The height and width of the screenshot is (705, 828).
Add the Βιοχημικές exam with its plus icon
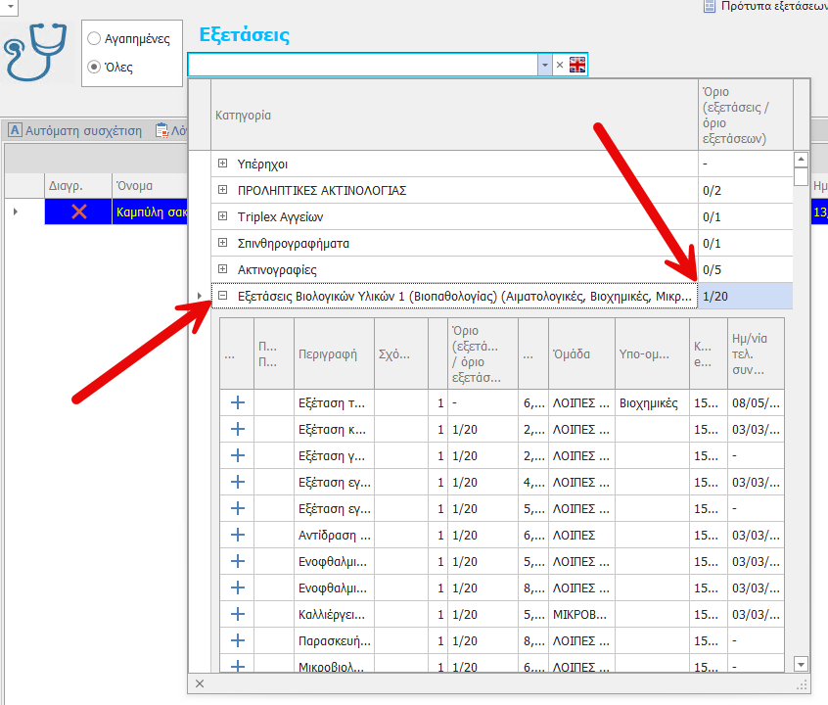coord(238,402)
